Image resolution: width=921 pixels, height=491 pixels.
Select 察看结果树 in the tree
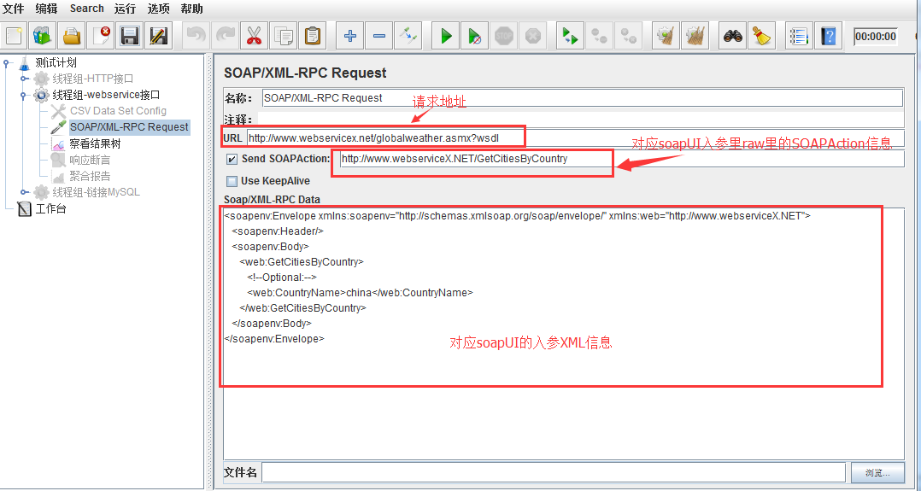point(95,143)
